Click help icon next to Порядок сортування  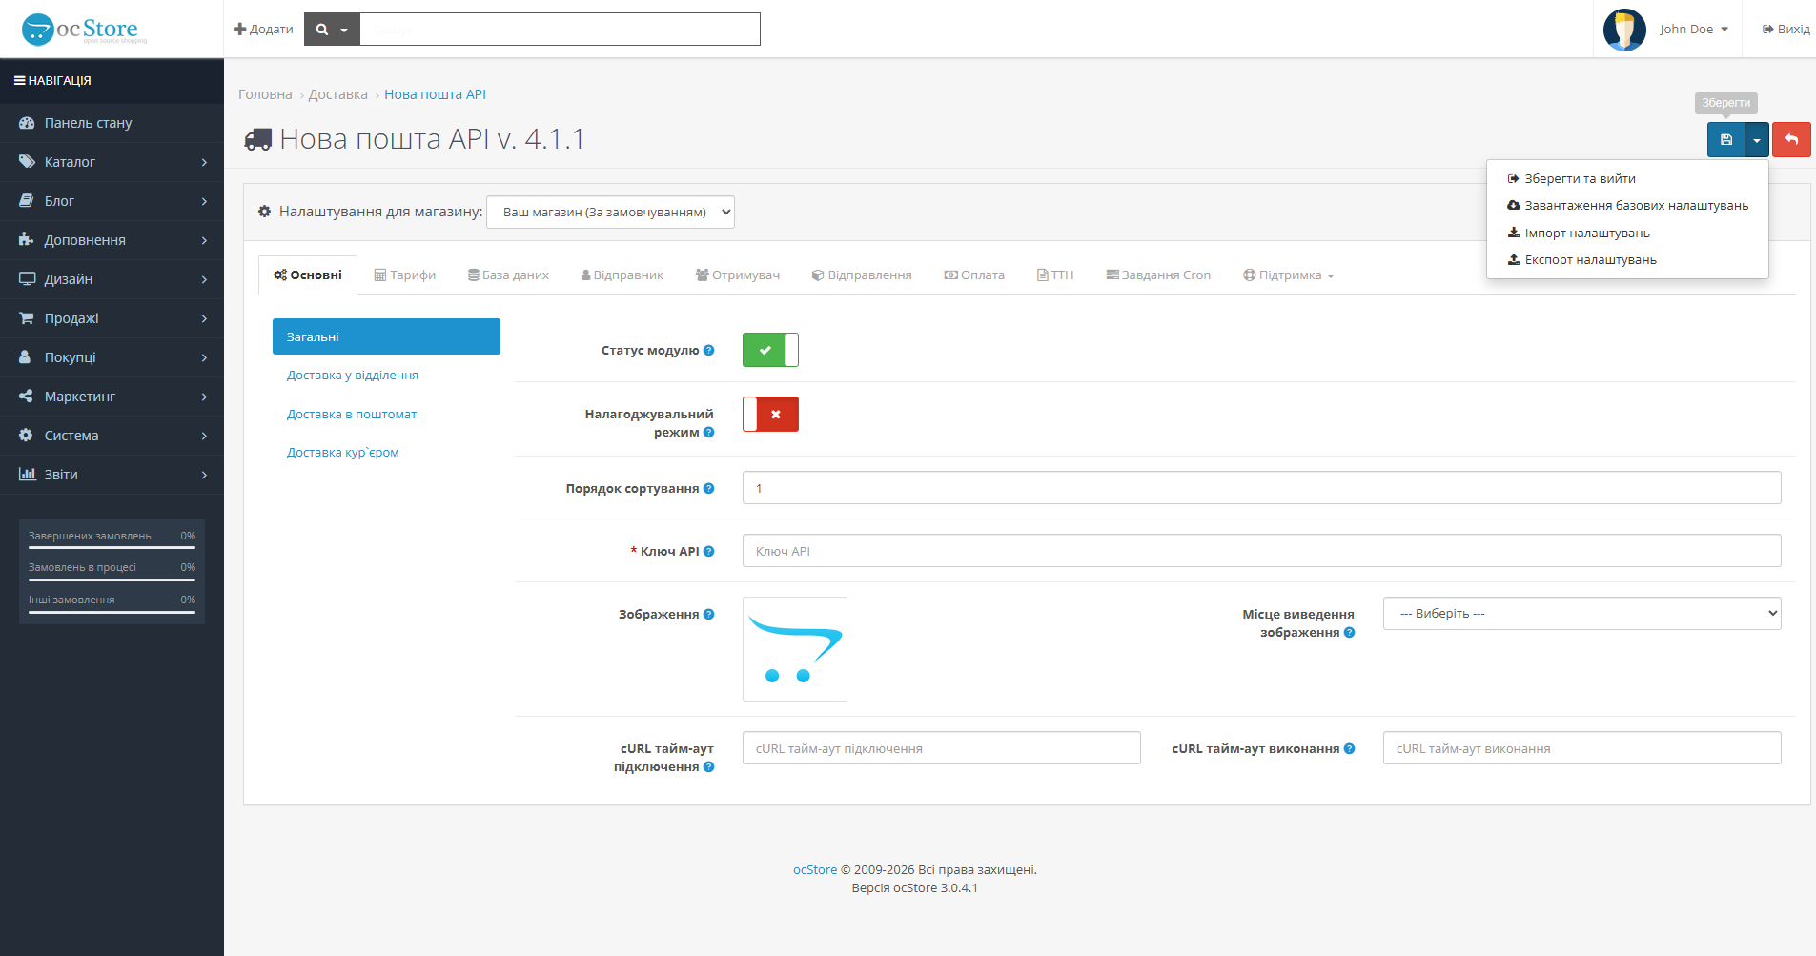pyautogui.click(x=708, y=489)
